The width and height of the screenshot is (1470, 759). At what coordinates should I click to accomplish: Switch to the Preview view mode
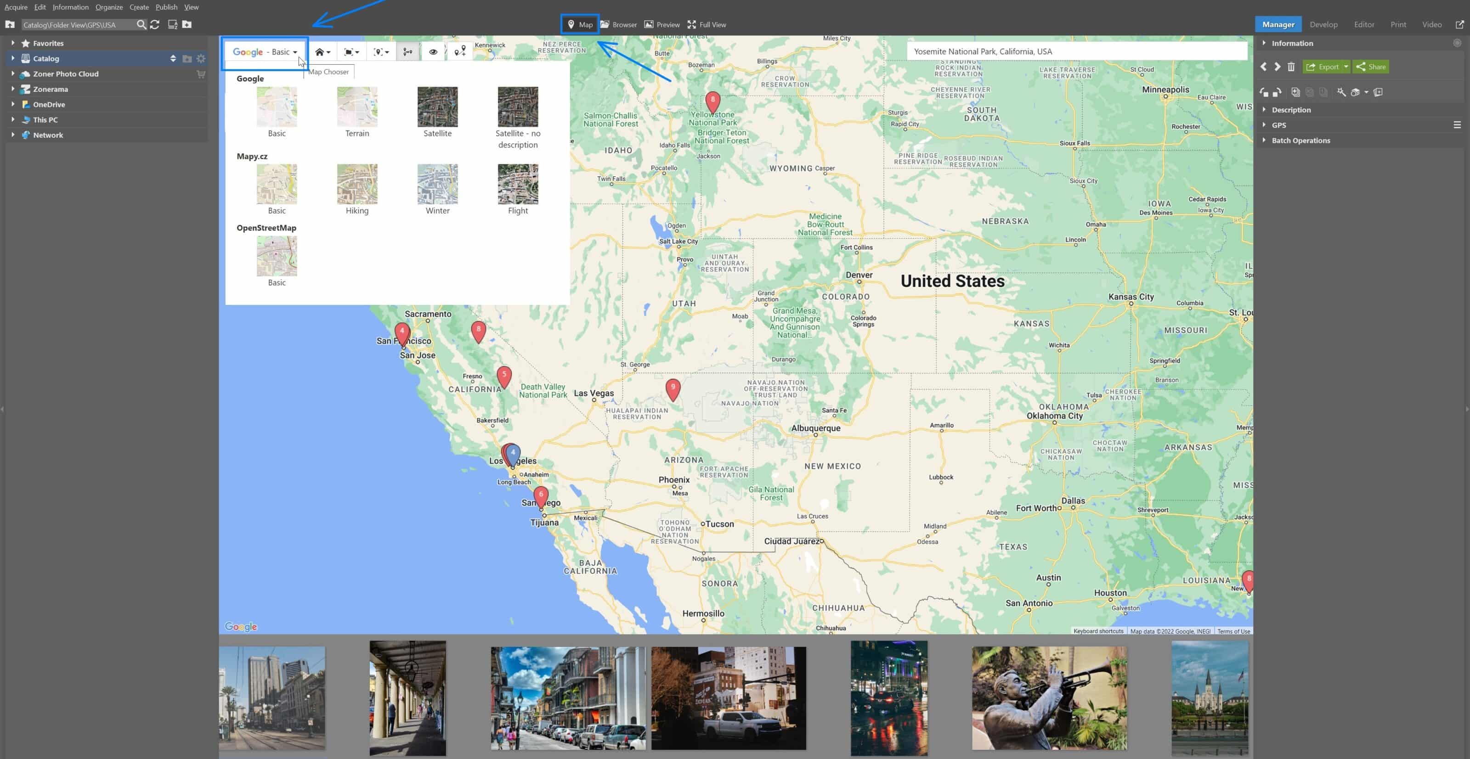point(662,24)
